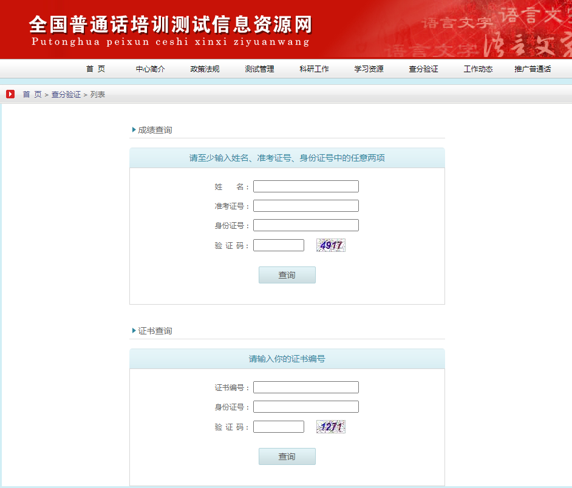Click the 4917 captcha image
This screenshot has width=572, height=488.
(331, 245)
